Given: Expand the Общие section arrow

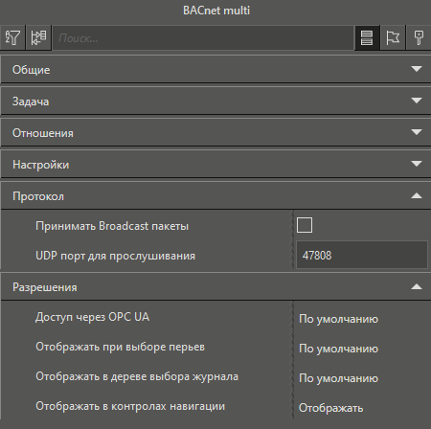Looking at the screenshot, I should point(417,69).
